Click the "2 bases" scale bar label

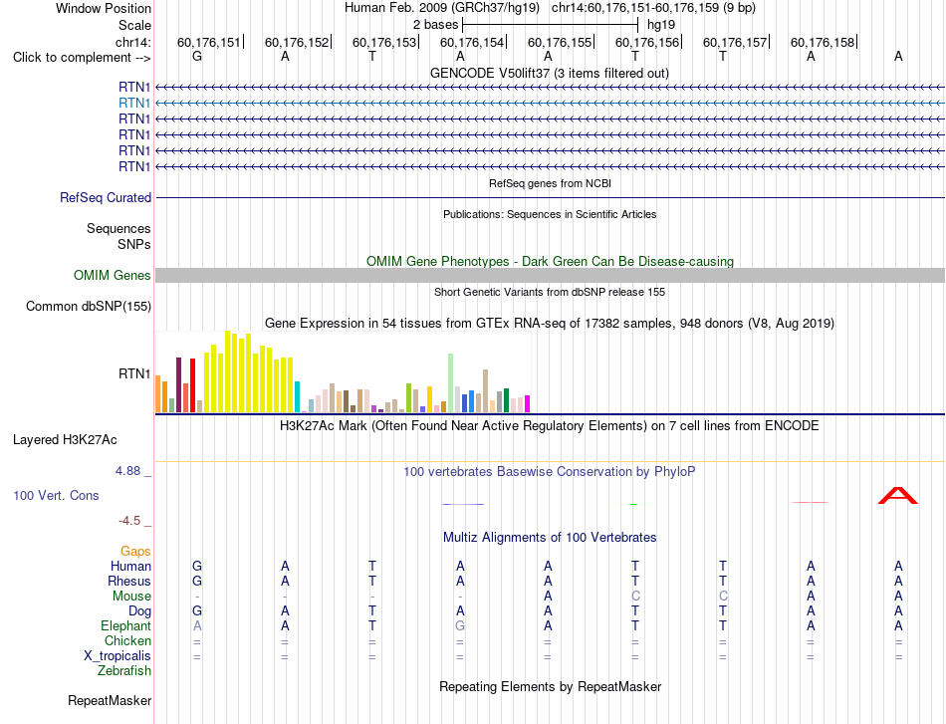(x=435, y=25)
